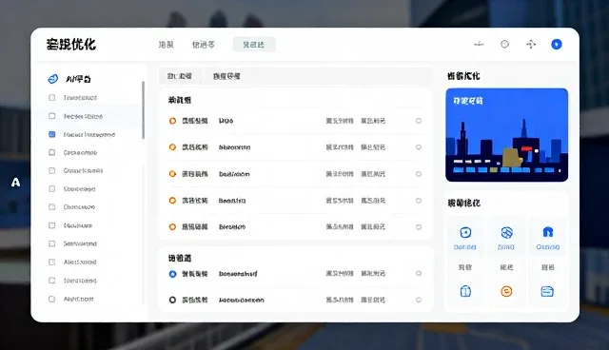Switch to the first header tab beside the title
Screen dimensions: 609x350
[166, 45]
